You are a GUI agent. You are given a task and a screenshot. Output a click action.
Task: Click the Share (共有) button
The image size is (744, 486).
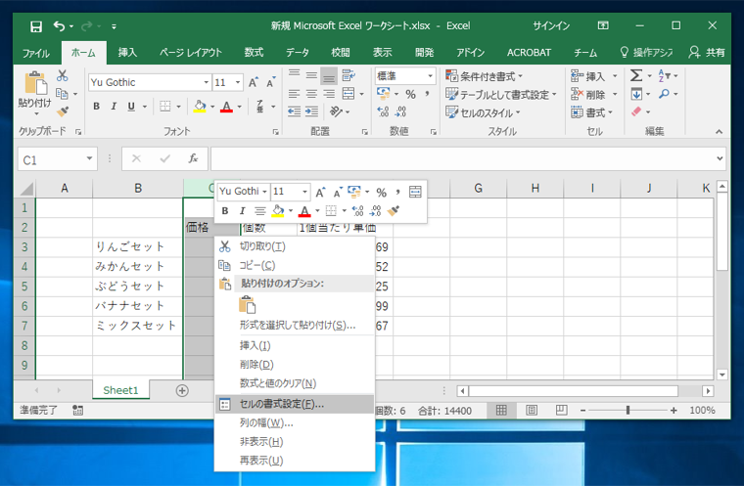[707, 53]
